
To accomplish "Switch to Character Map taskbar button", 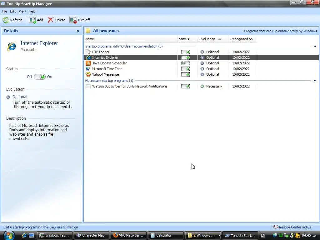I will click(91, 235).
